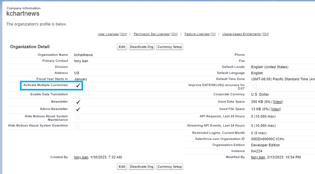This screenshot has height=174, width=315.
Task: Click Hide Notices About System Maintenance checkbox
Action: tap(77, 117)
